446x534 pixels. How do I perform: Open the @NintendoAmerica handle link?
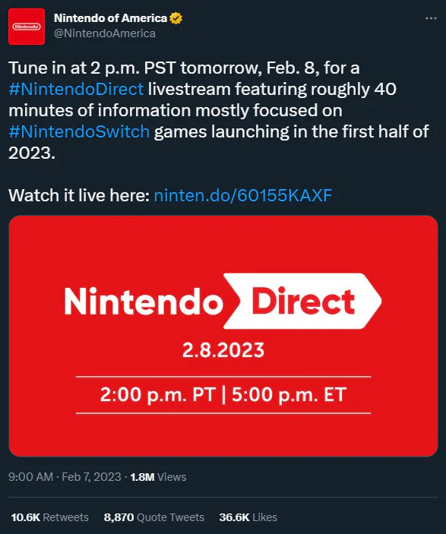coord(105,33)
